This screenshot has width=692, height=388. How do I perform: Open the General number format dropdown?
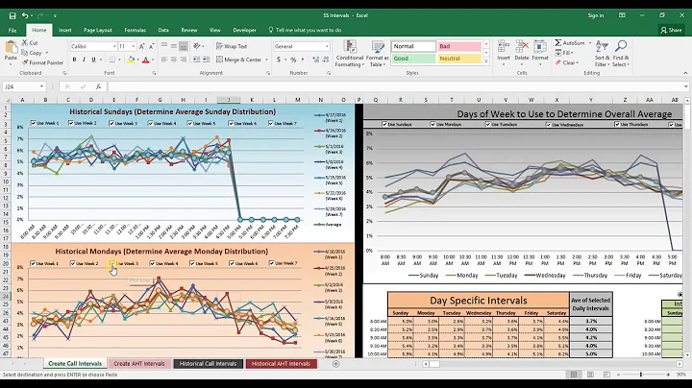327,46
